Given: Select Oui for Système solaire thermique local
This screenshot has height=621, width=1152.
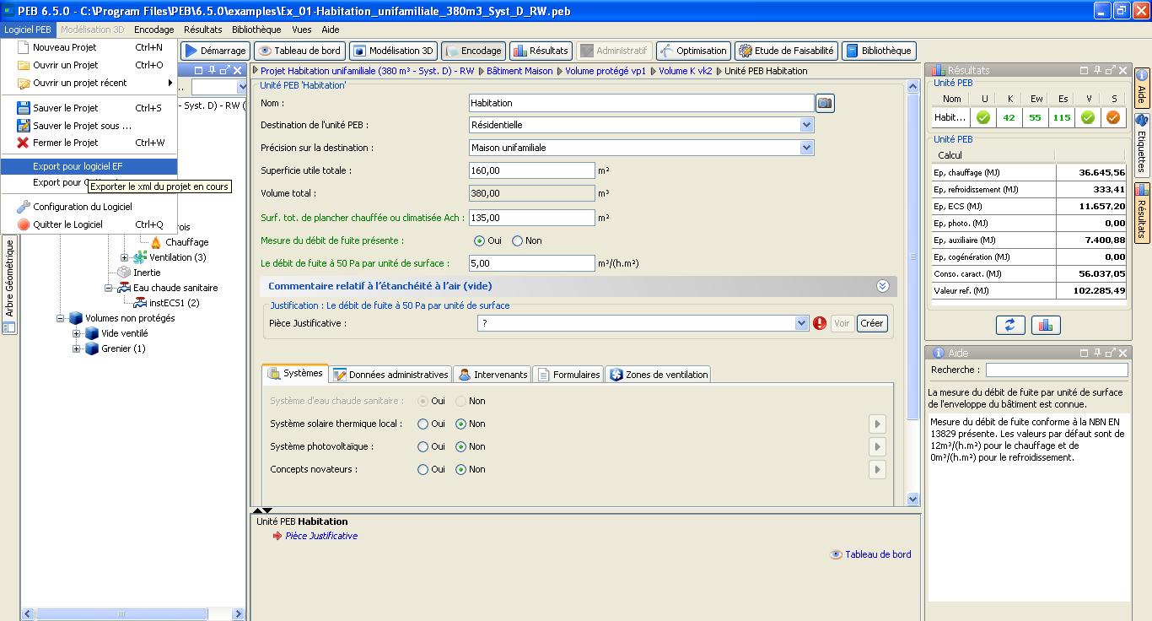Looking at the screenshot, I should (x=423, y=424).
